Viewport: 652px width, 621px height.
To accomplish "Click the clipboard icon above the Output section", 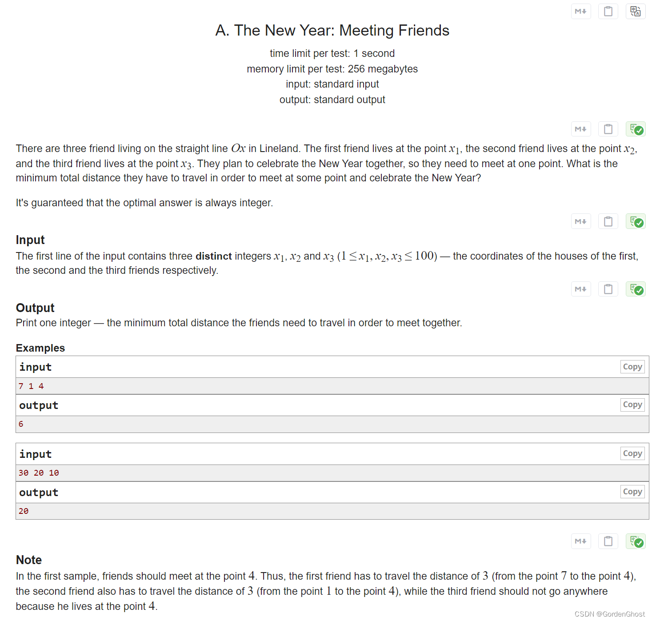I will (x=608, y=289).
